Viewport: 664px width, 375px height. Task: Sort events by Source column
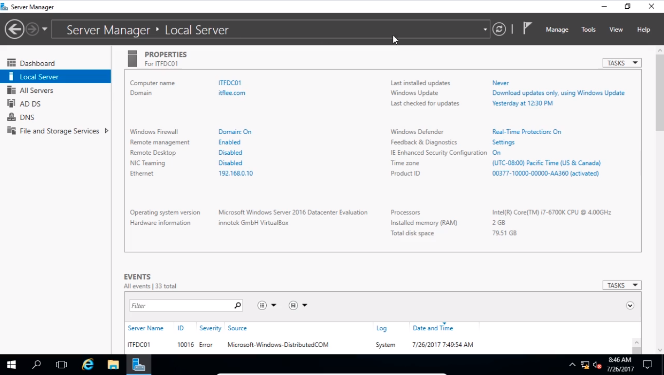point(237,328)
